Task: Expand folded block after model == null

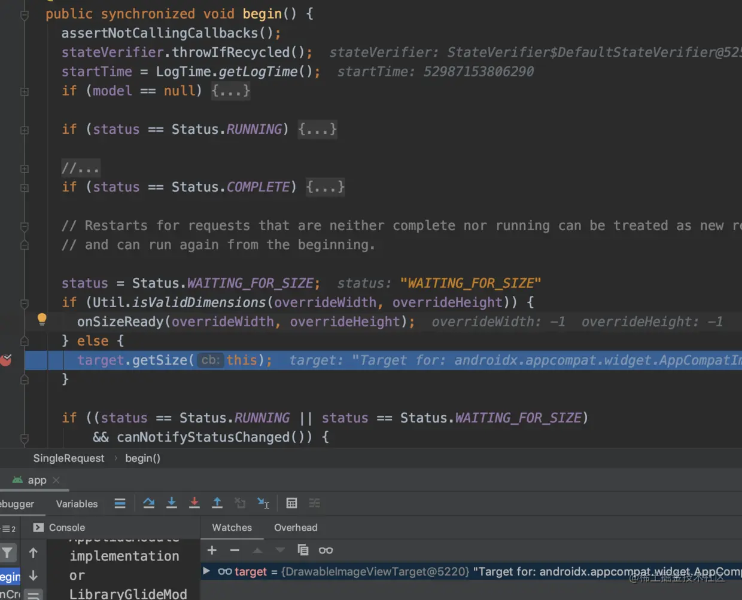Action: point(230,91)
